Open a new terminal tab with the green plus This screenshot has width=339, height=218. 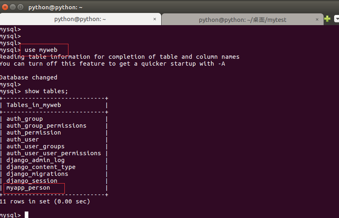[x=327, y=19]
